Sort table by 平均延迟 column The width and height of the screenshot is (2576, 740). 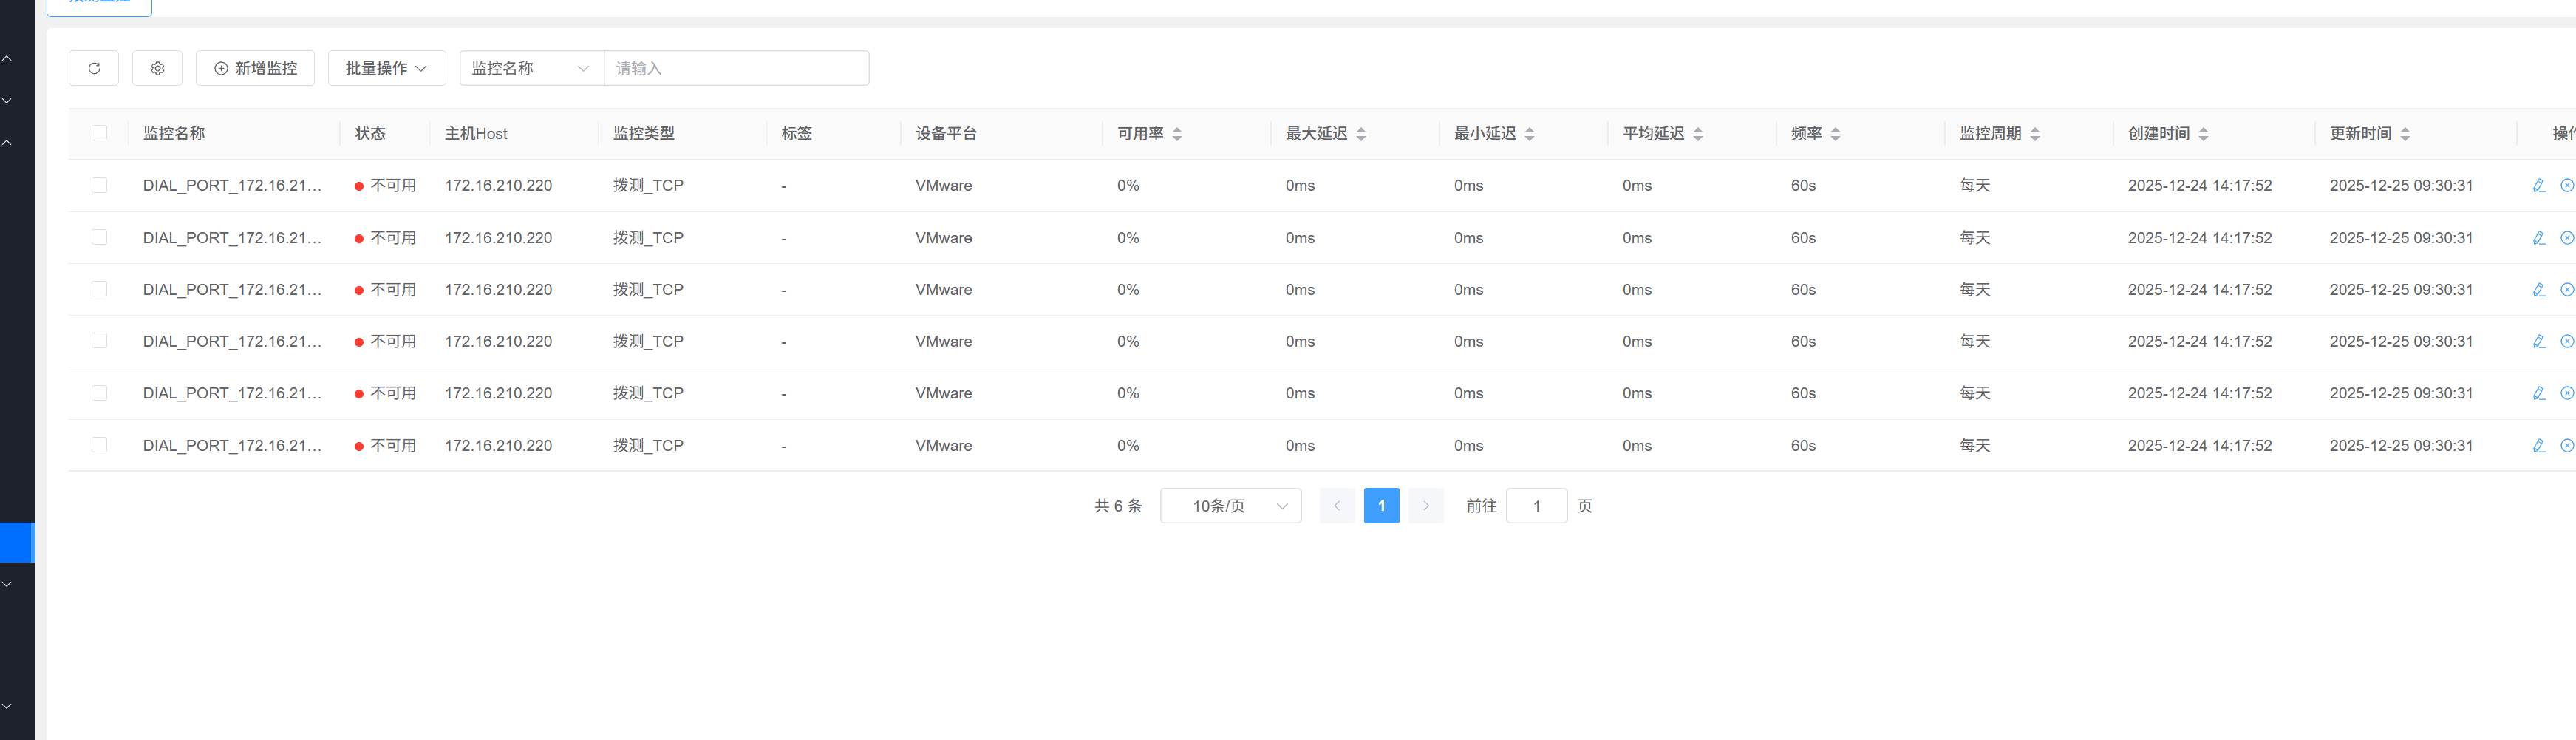pyautogui.click(x=1698, y=134)
